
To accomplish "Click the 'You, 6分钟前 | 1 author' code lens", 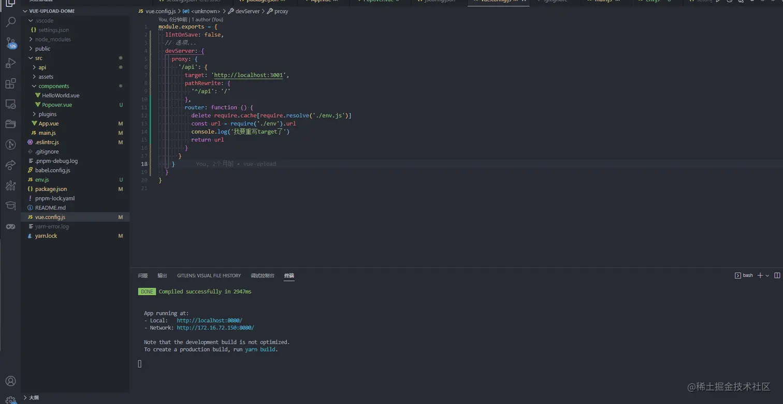I will (191, 19).
